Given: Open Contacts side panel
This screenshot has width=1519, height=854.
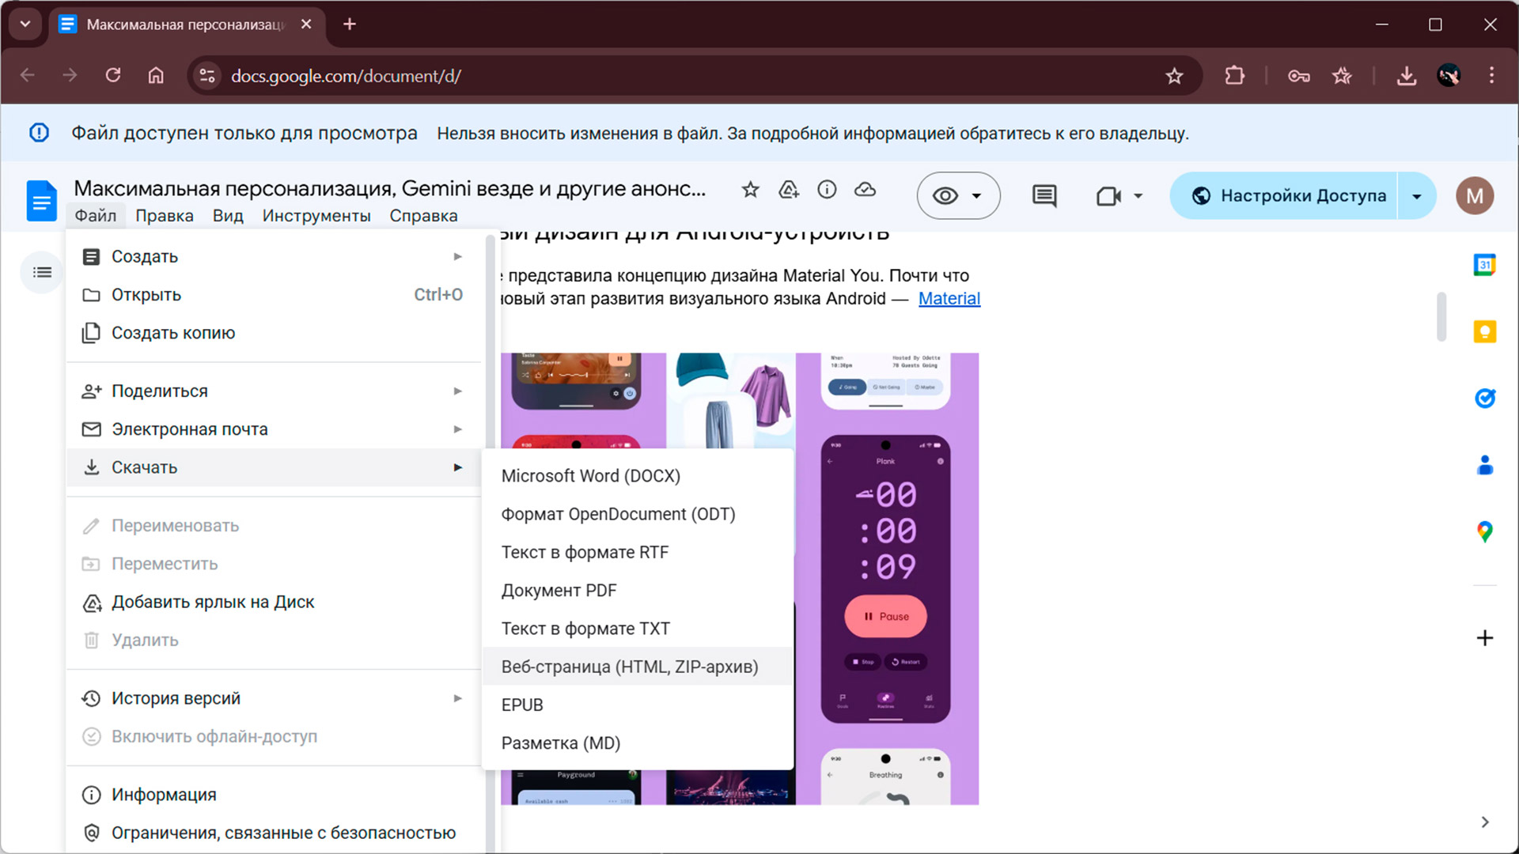Looking at the screenshot, I should 1485,465.
